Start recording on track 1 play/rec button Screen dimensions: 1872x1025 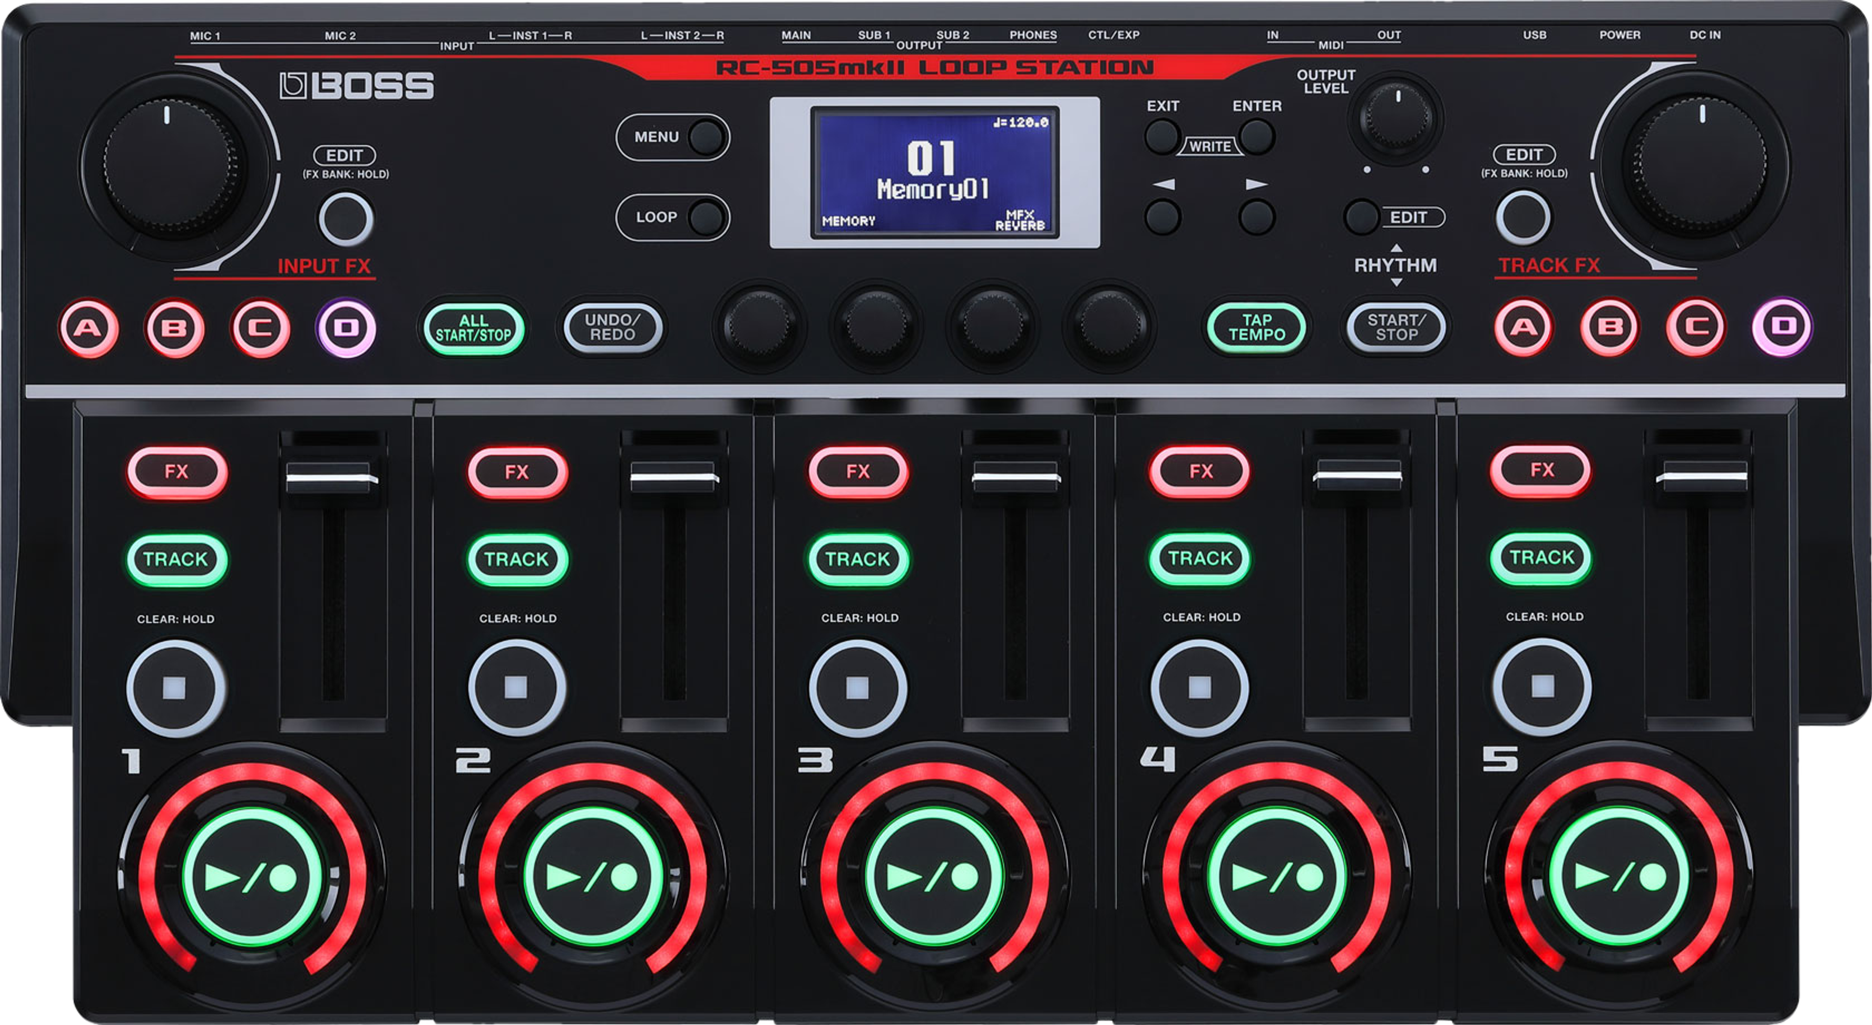click(252, 877)
